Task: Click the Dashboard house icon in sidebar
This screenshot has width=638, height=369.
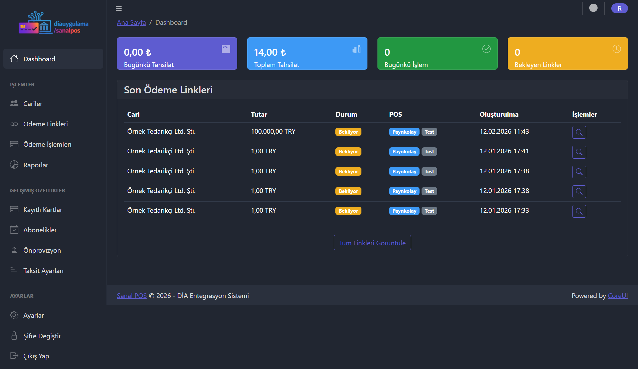Action: coord(14,59)
